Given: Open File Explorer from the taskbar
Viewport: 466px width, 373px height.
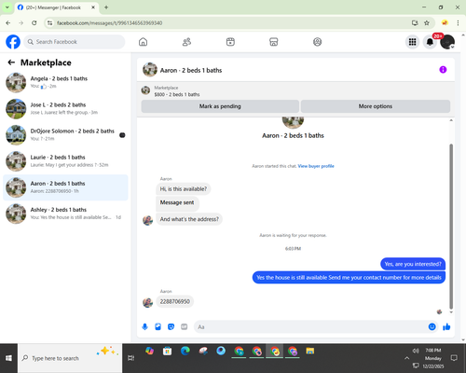Looking at the screenshot, I should tap(310, 352).
